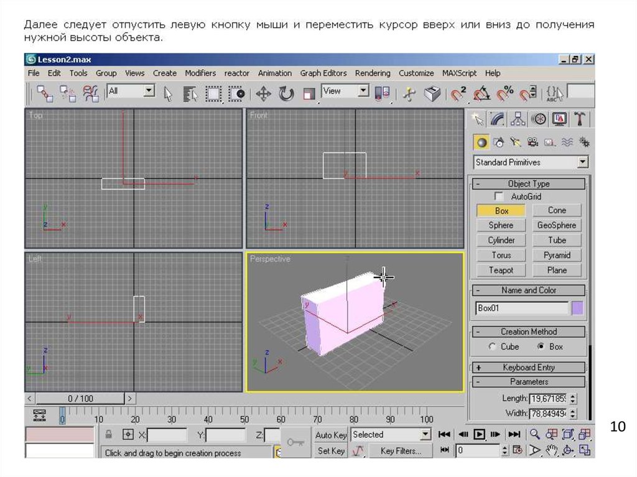637x477 pixels.
Task: Expand the Keyboard Entry rollout
Action: coord(528,368)
